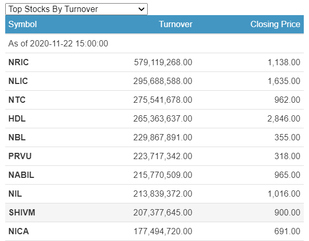Screen dimensions: 309x241
Task: Select the Symbol column header
Action: click(x=22, y=24)
